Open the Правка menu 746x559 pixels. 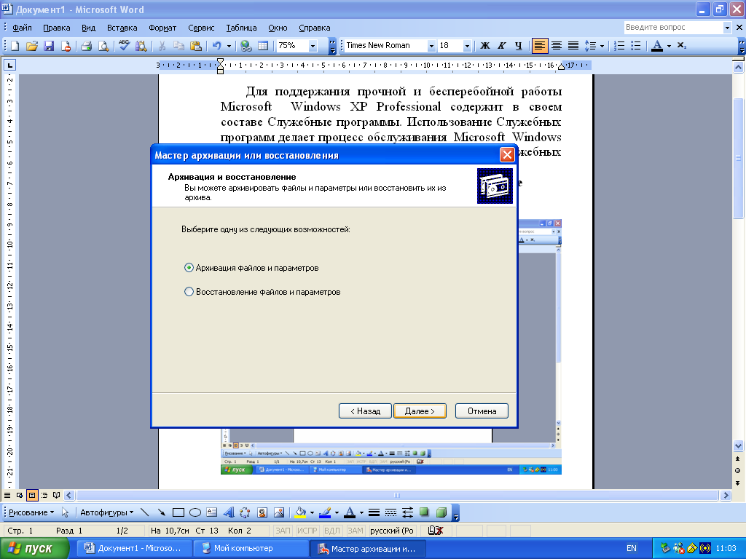coord(57,28)
